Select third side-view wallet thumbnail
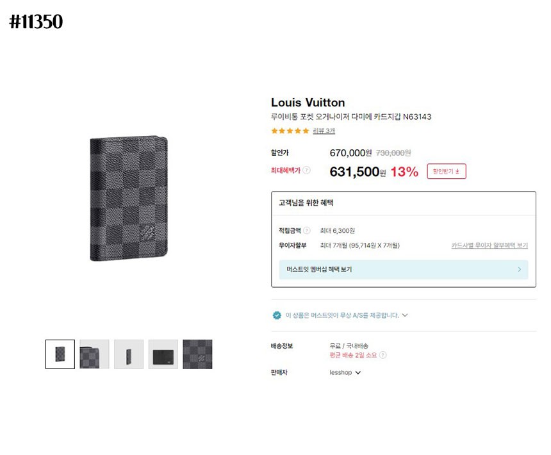The width and height of the screenshot is (551, 455). [129, 354]
